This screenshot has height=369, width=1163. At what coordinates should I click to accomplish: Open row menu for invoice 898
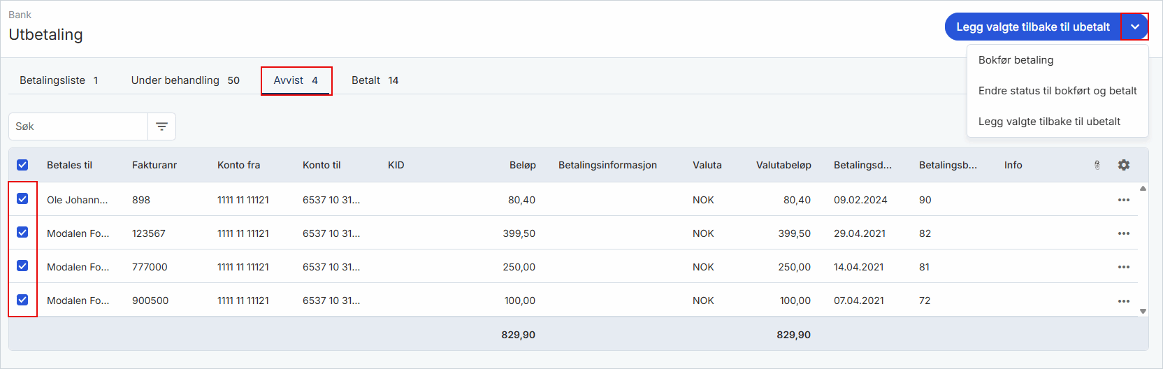coord(1124,200)
